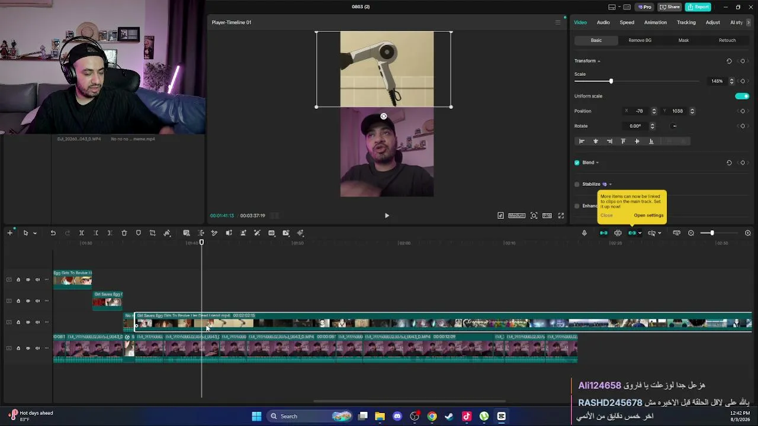This screenshot has height=426, width=758.
Task: Align the clip to horizontal center
Action: point(596,141)
